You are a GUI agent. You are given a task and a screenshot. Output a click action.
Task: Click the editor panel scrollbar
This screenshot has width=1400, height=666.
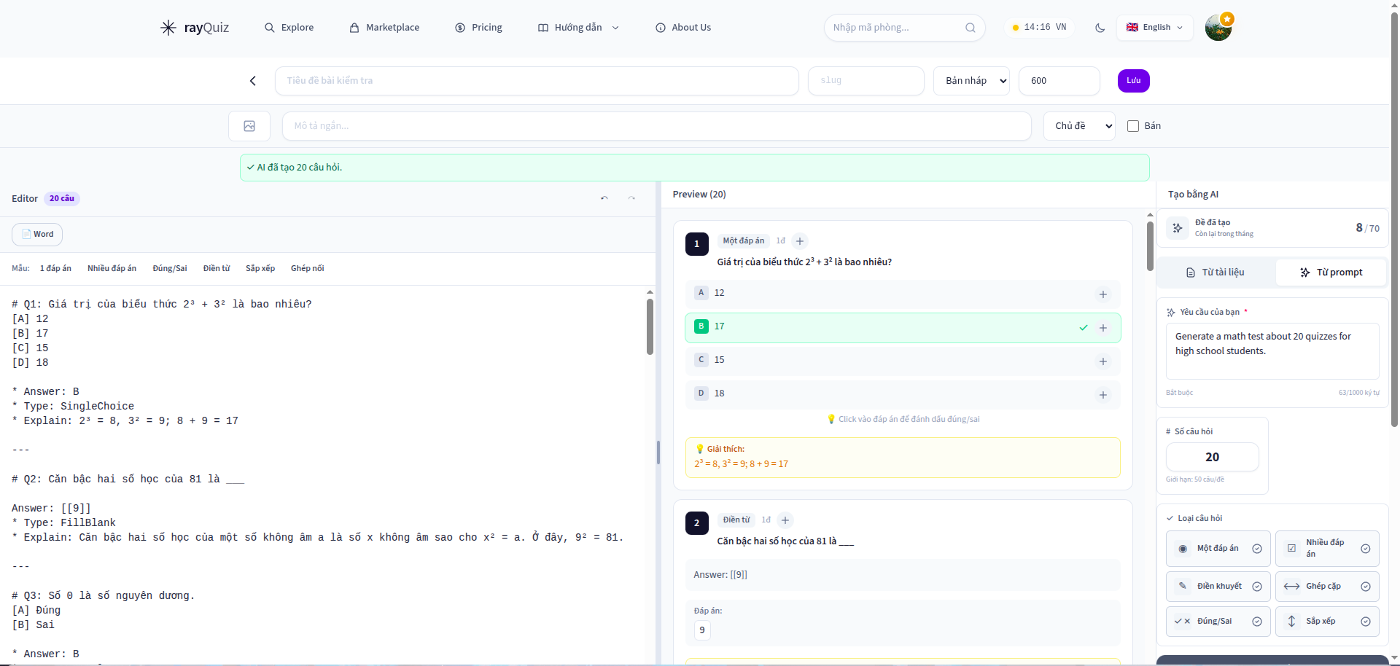650,326
